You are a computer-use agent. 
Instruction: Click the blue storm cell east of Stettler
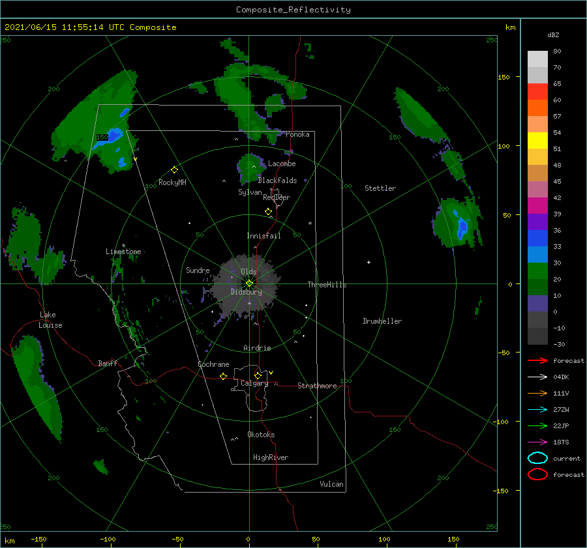click(x=462, y=225)
